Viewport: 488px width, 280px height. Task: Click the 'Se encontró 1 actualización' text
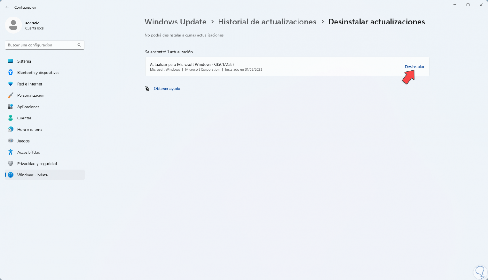pyautogui.click(x=169, y=52)
